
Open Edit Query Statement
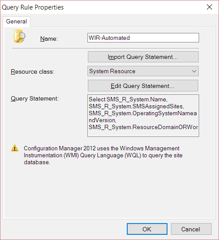click(143, 86)
